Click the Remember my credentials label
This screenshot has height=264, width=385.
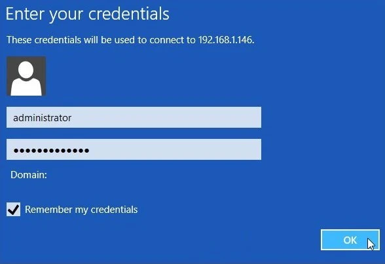[x=81, y=210]
